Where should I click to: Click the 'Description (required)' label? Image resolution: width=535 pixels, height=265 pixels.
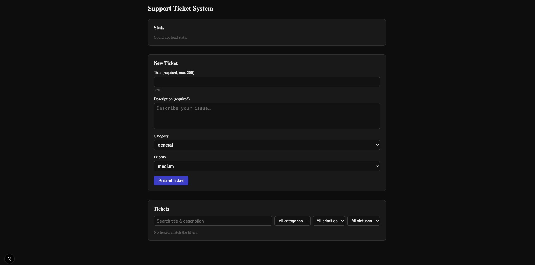[x=172, y=99]
